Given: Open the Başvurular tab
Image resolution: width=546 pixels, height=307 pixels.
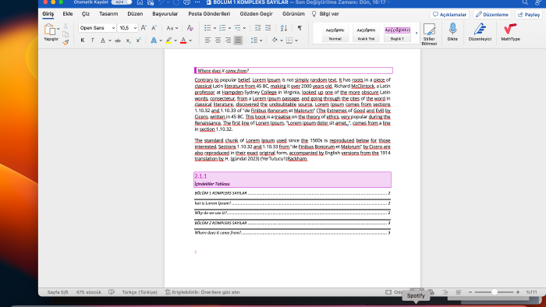Looking at the screenshot, I should tap(165, 14).
